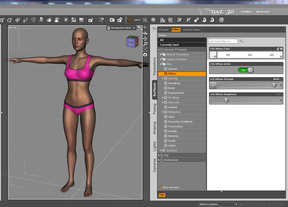The width and height of the screenshot is (288, 207).
Task: Select the Currently Used filter row
Action: pos(182,45)
